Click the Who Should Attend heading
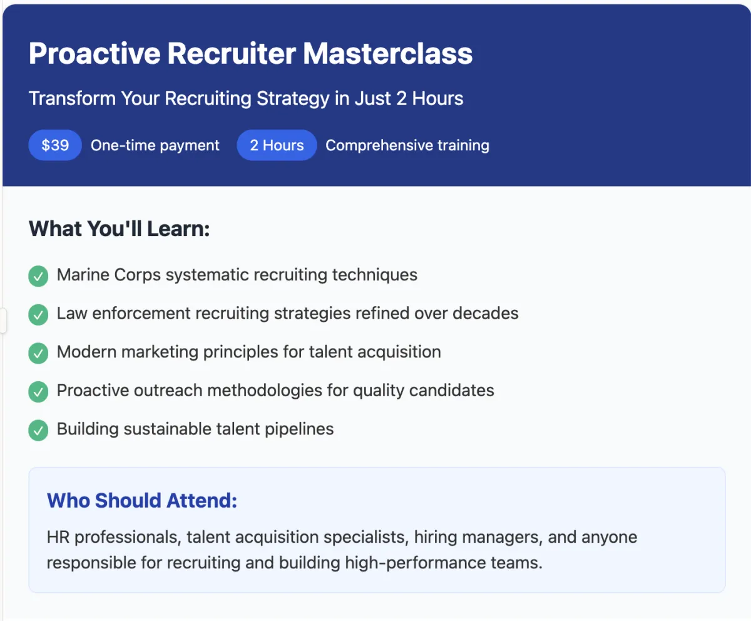Image resolution: width=751 pixels, height=621 pixels. (142, 501)
